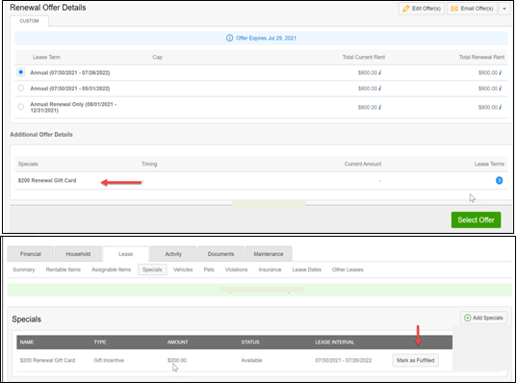Go to Assignable Items sub-tab
517x383 pixels.
click(111, 269)
